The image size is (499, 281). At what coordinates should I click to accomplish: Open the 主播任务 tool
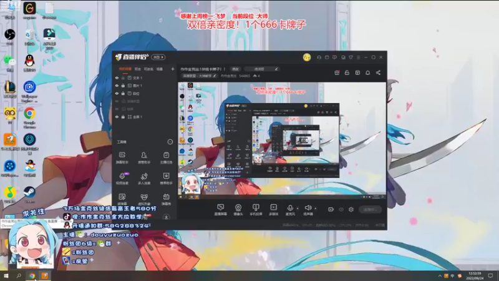pyautogui.click(x=166, y=158)
